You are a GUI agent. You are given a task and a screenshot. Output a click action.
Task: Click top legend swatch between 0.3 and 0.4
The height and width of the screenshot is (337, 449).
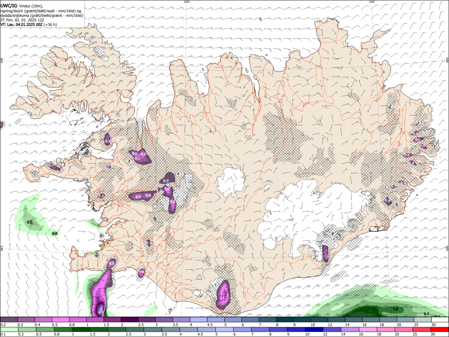(26, 319)
